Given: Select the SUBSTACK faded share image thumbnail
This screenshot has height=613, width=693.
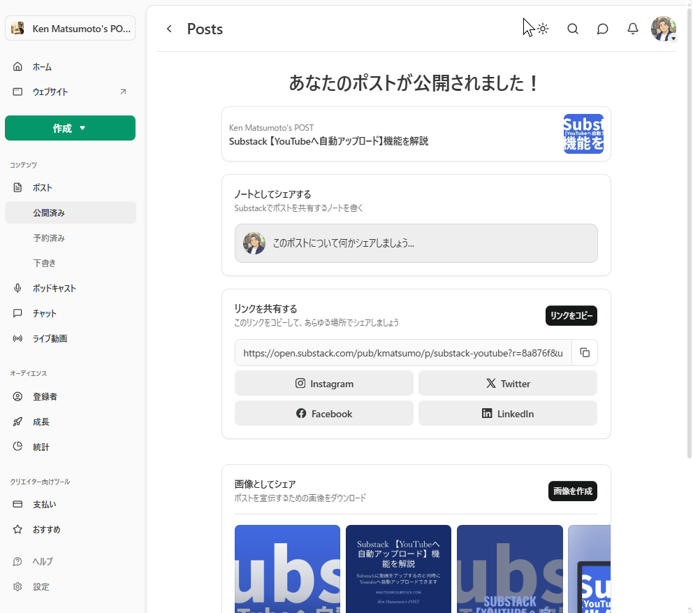Looking at the screenshot, I should click(509, 569).
